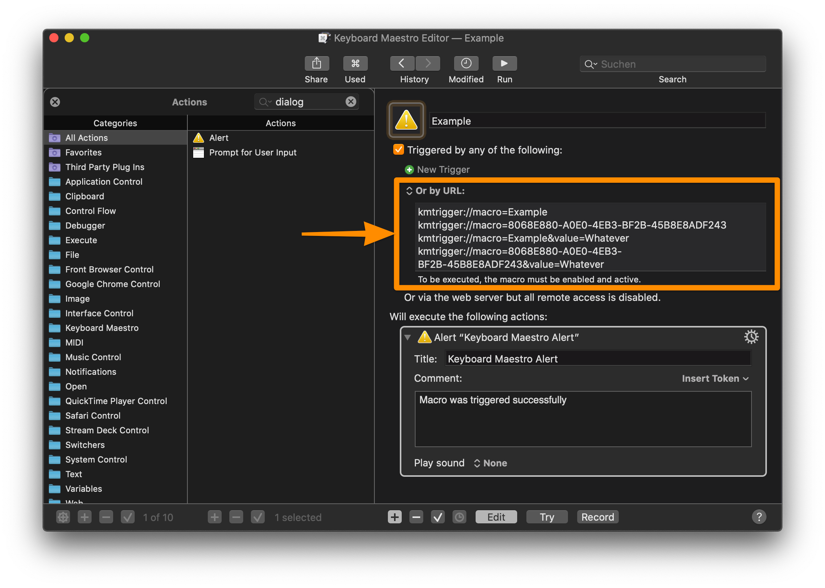This screenshot has width=825, height=588.
Task: Click kmtrigger://macro=Example URL text
Action: pos(483,212)
